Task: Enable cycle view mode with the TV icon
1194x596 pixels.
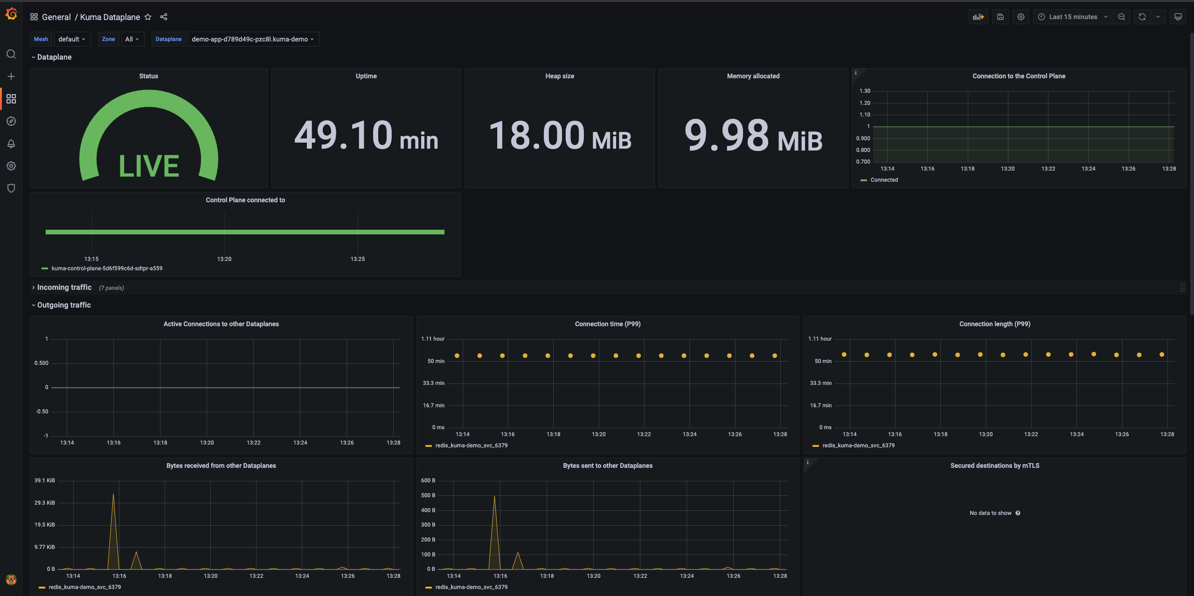Action: click(1178, 16)
